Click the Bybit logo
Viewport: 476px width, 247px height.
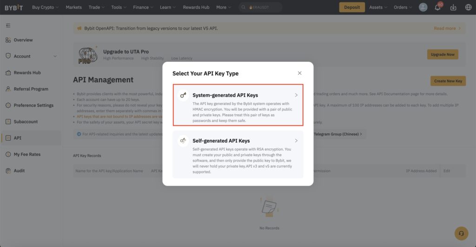(13, 7)
